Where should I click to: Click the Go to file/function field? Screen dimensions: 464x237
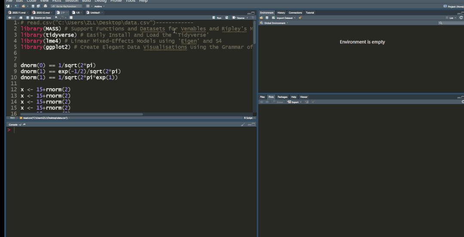66,6
